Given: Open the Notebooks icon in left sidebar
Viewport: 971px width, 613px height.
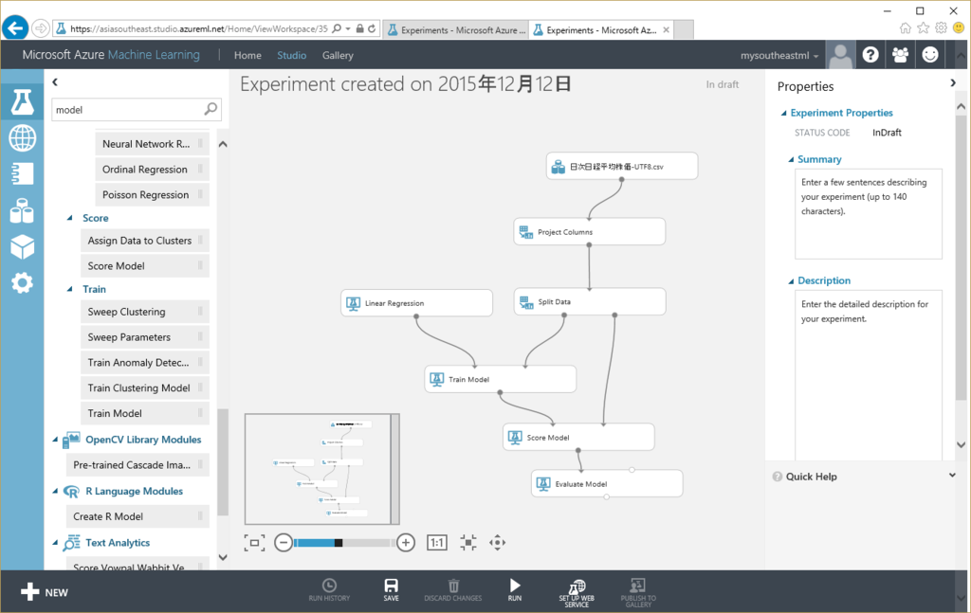Looking at the screenshot, I should pyautogui.click(x=23, y=174).
